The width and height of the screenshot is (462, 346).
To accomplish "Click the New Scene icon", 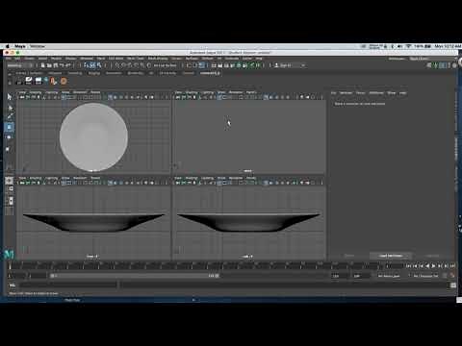I will [42, 65].
